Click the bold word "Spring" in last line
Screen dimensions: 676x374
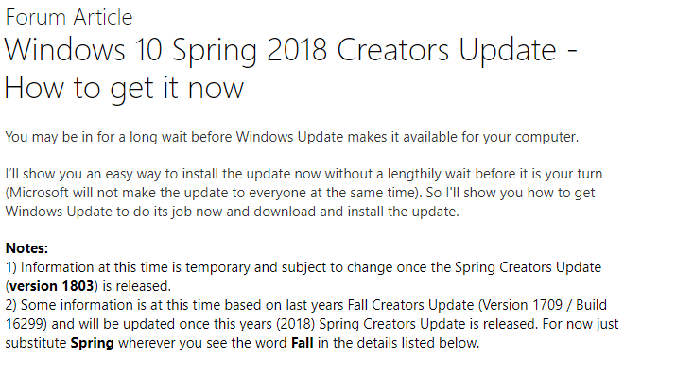[x=93, y=343]
